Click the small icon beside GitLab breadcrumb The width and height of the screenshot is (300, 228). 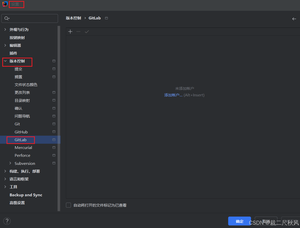106,18
